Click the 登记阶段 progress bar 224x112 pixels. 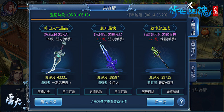[69, 20]
